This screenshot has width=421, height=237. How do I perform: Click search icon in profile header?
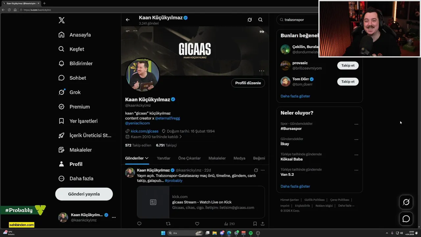tap(260, 20)
